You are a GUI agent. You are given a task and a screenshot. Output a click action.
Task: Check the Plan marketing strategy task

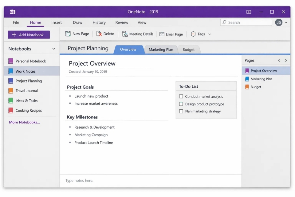(x=181, y=111)
